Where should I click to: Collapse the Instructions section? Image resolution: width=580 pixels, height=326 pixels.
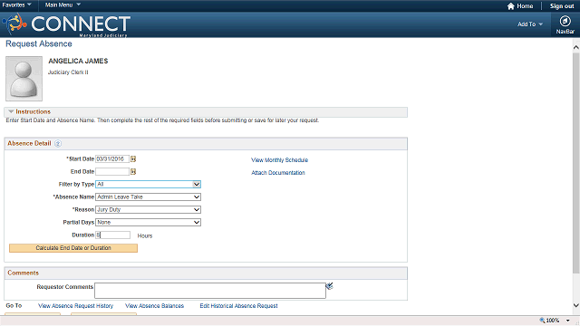click(x=11, y=111)
